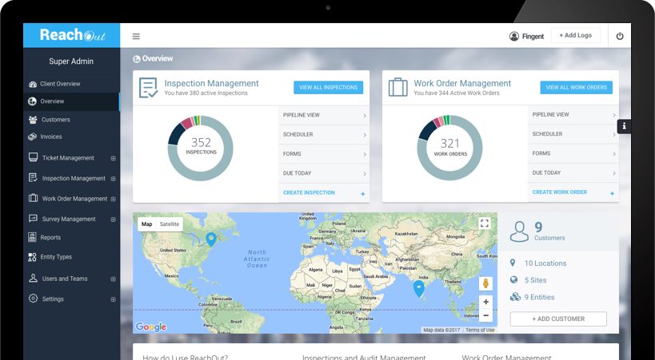Viewport: 655px width, 360px height.
Task: Click the power logout icon
Action: 620,36
